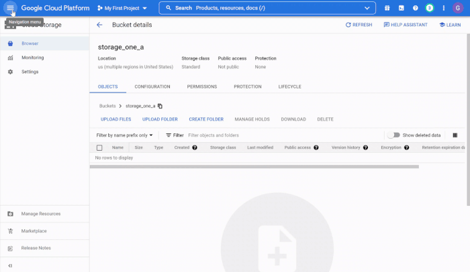The height and width of the screenshot is (272, 470).
Task: Open Release Notes link
Action: coord(45,248)
